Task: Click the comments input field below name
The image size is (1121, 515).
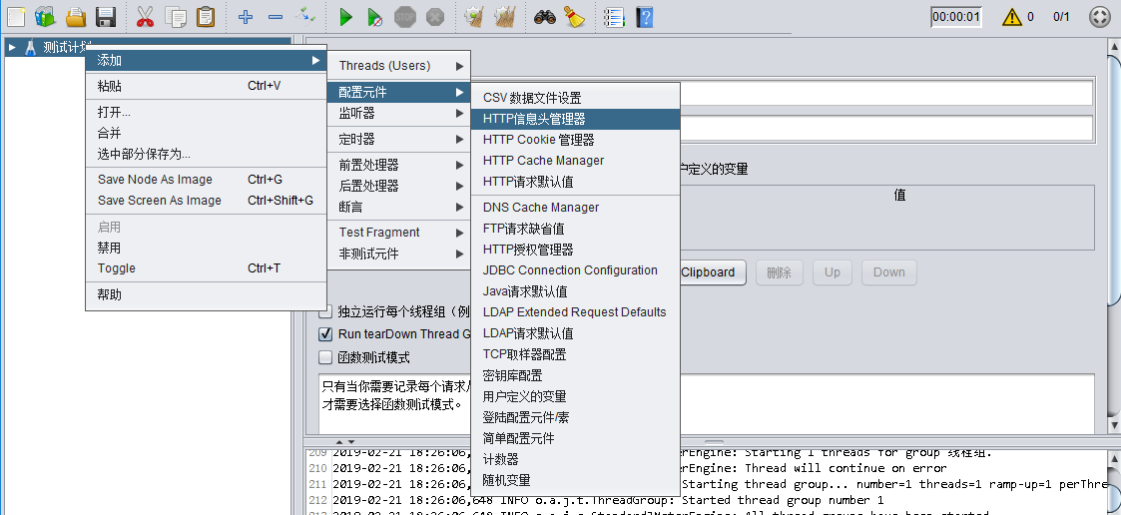Action: (886, 128)
